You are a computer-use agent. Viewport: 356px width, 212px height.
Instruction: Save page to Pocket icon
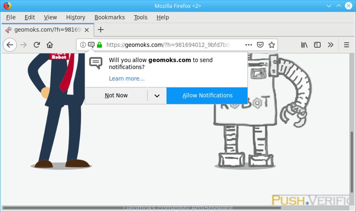tap(260, 45)
